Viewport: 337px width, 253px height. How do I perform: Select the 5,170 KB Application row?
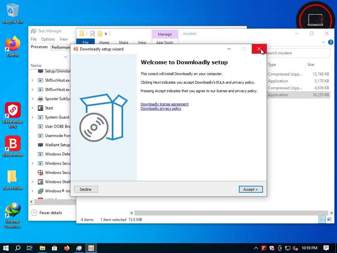click(298, 81)
